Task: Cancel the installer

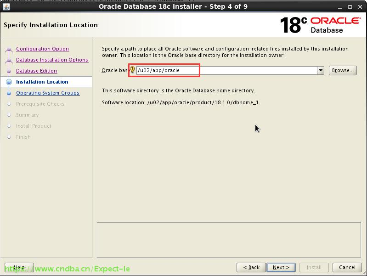Action: (x=347, y=267)
